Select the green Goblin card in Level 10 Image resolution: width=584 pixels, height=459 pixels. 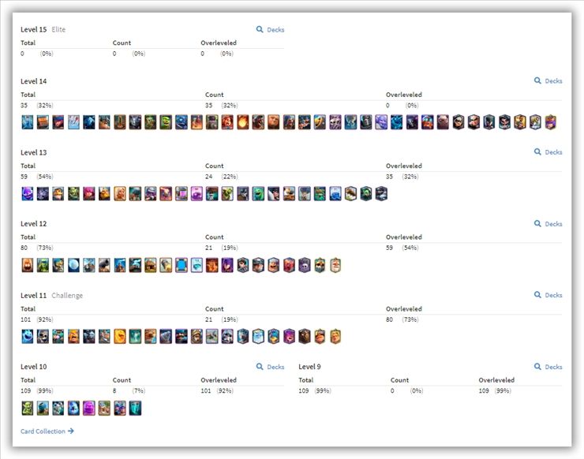pyautogui.click(x=27, y=408)
